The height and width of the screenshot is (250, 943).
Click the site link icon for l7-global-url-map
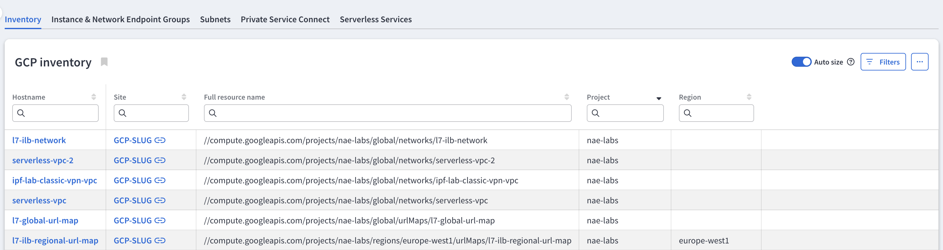[x=160, y=220]
